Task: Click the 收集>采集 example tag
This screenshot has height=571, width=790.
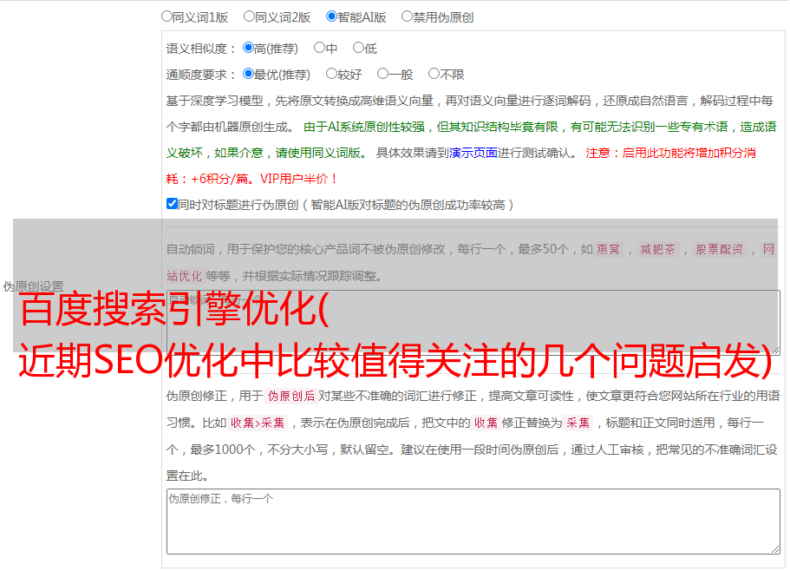Action: point(258,423)
